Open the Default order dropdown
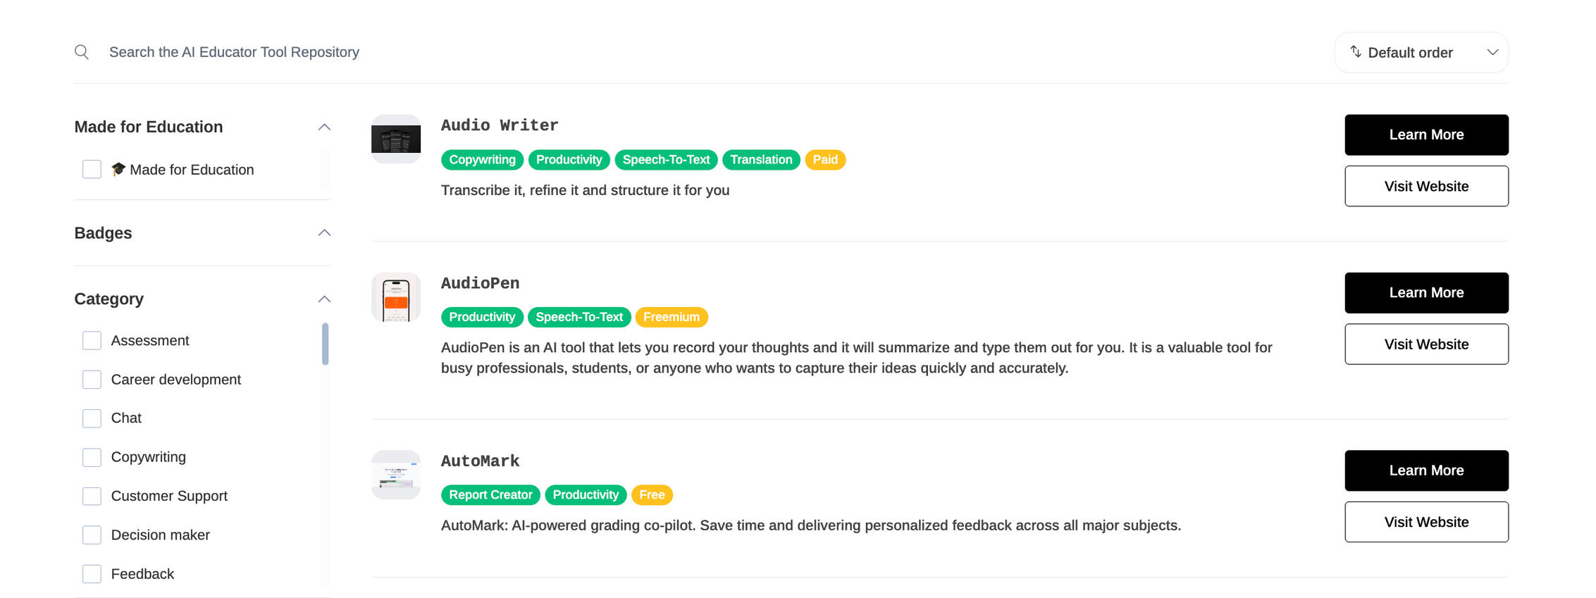 click(x=1421, y=53)
